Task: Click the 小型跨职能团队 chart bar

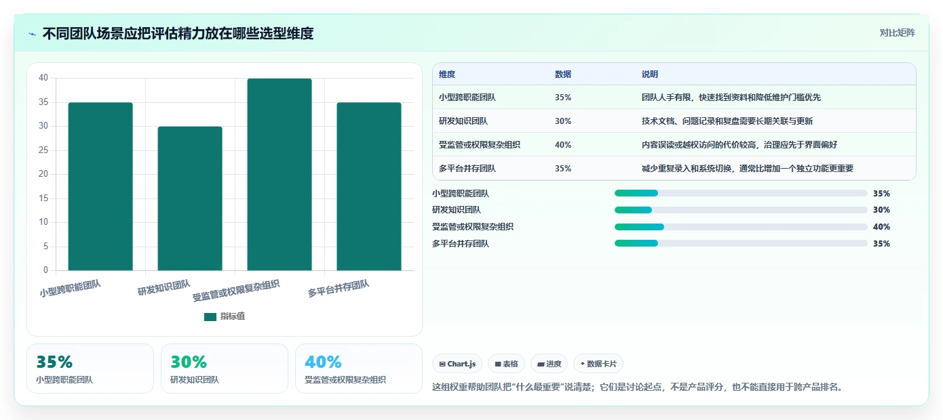Action: click(100, 186)
